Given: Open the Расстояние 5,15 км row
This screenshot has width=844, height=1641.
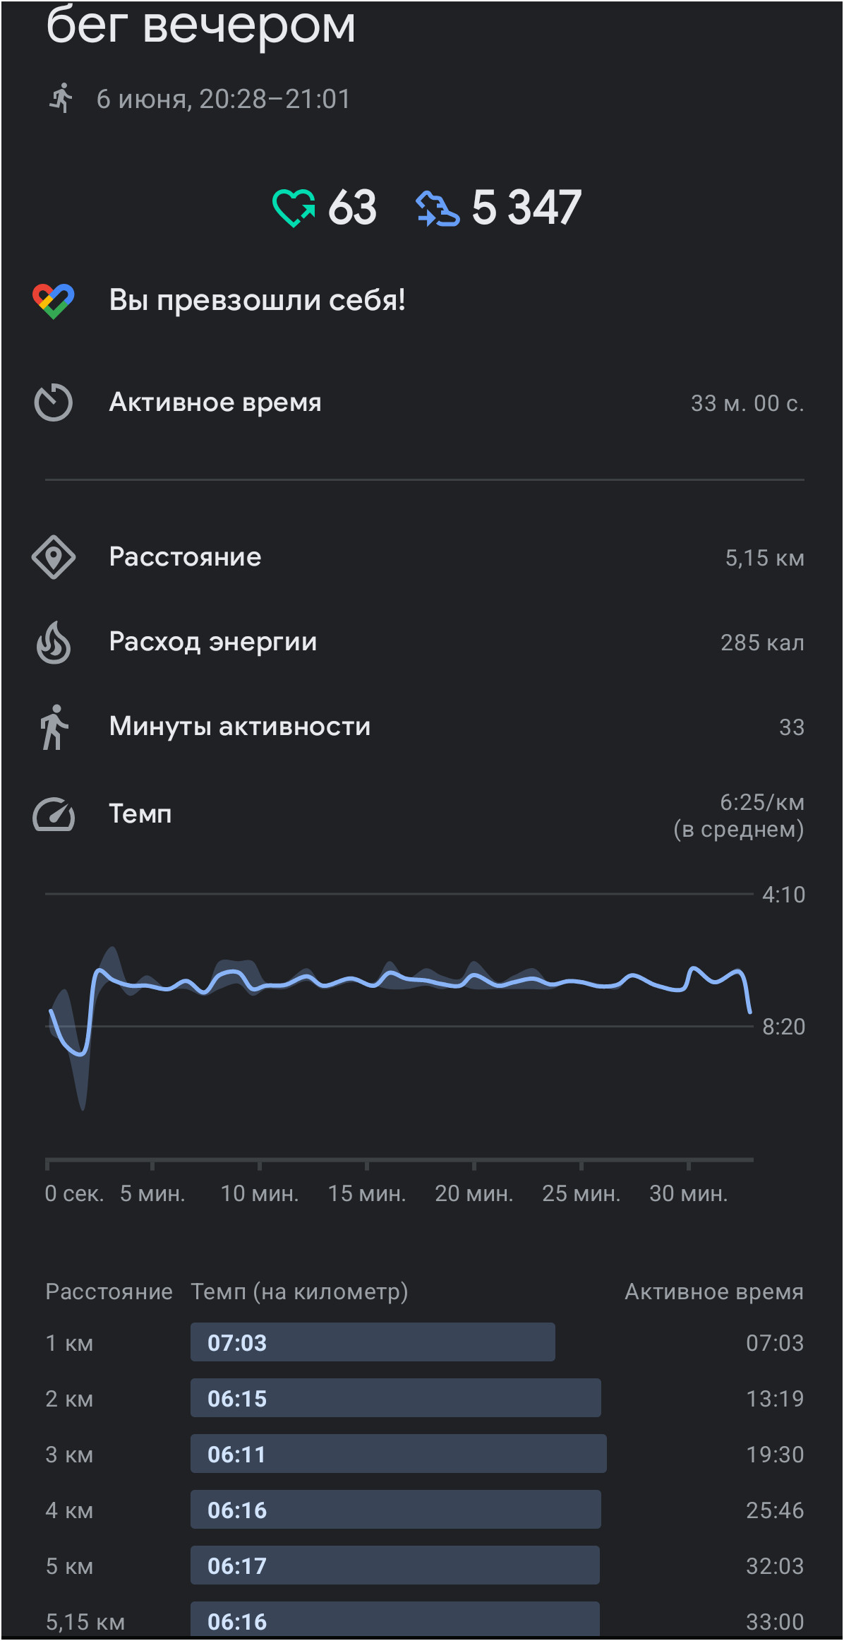Looking at the screenshot, I should point(422,557).
